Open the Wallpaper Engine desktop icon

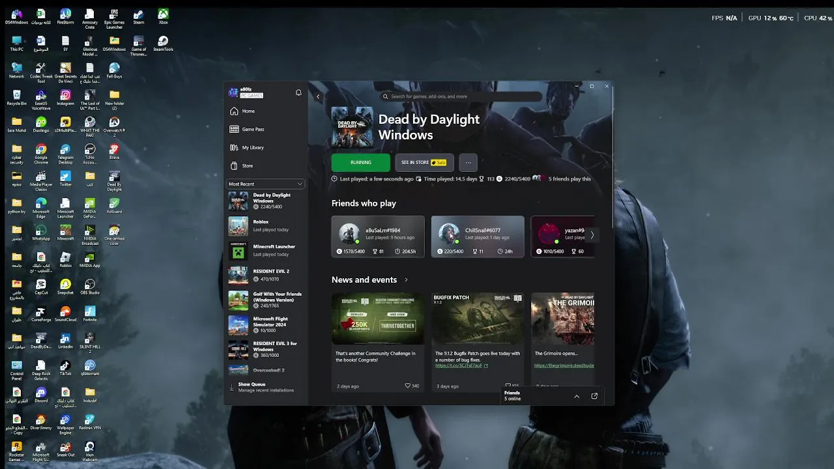pyautogui.click(x=65, y=425)
